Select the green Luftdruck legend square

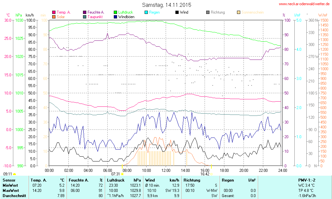(116, 12)
